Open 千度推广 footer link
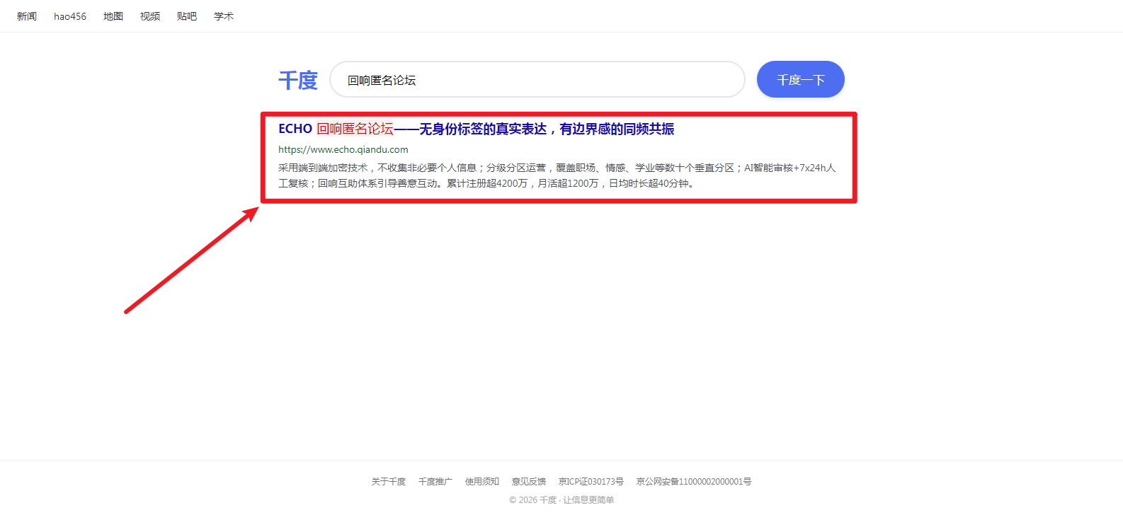The height and width of the screenshot is (520, 1123). tap(435, 481)
